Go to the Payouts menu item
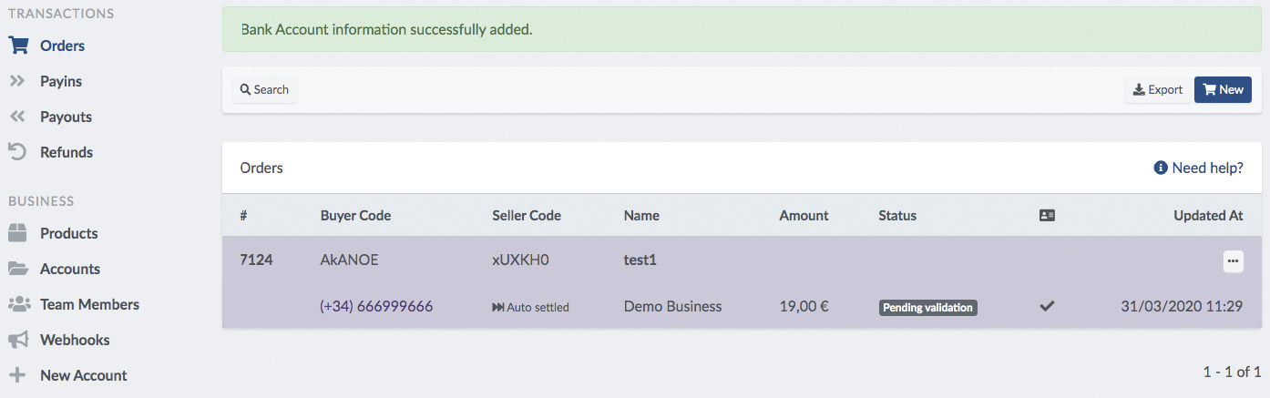 click(x=66, y=117)
